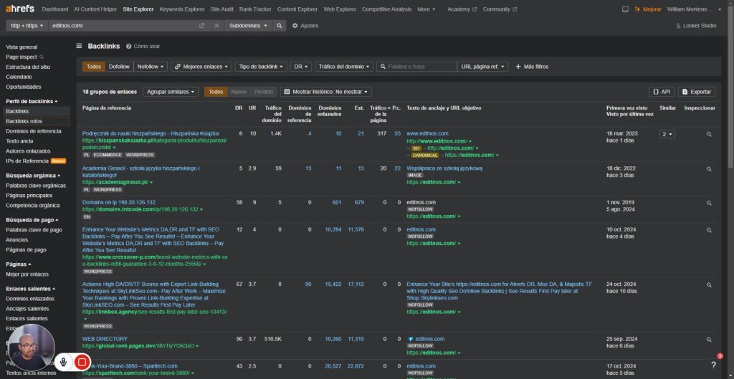Click the search magnifier button in URL bar
This screenshot has height=379, width=734.
click(x=280, y=26)
